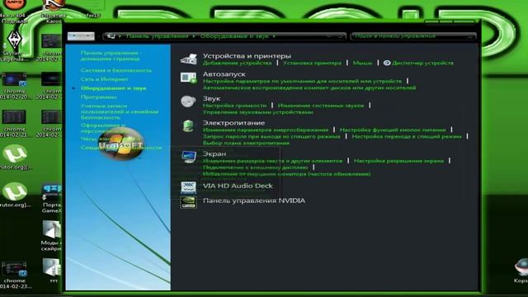Open VIA HD Audio Deck text link

click(x=238, y=186)
